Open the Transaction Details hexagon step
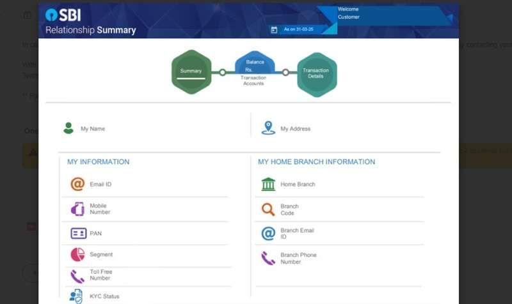The image size is (512, 304). [x=317, y=75]
